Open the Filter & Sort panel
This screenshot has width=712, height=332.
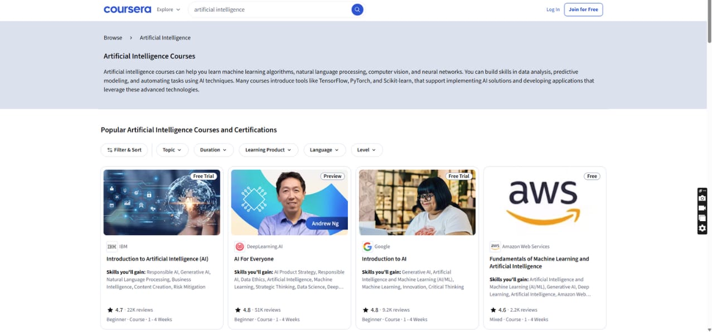point(124,150)
